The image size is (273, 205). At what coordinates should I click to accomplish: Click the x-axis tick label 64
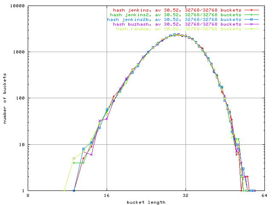tap(264, 196)
